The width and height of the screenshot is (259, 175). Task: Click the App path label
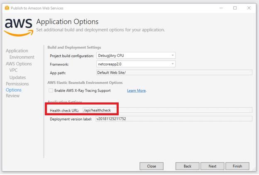[x=58, y=73]
